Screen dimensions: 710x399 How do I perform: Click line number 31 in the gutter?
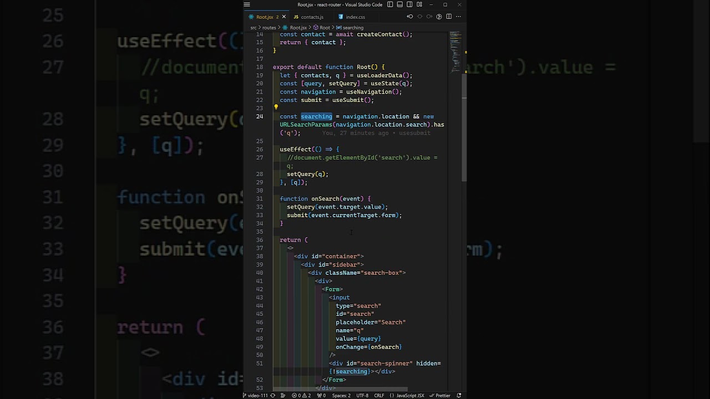(260, 198)
